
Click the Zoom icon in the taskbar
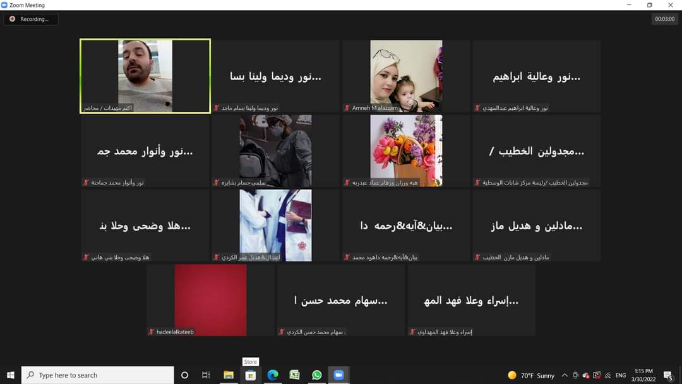coord(338,375)
